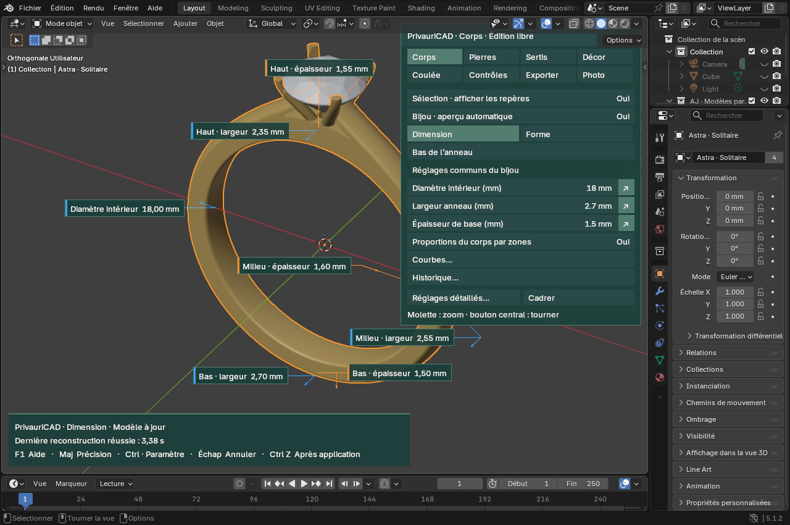Click the Exporter button
This screenshot has width=790, height=525.
click(548, 75)
